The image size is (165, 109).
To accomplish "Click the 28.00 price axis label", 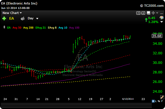I will (x=157, y=72).
